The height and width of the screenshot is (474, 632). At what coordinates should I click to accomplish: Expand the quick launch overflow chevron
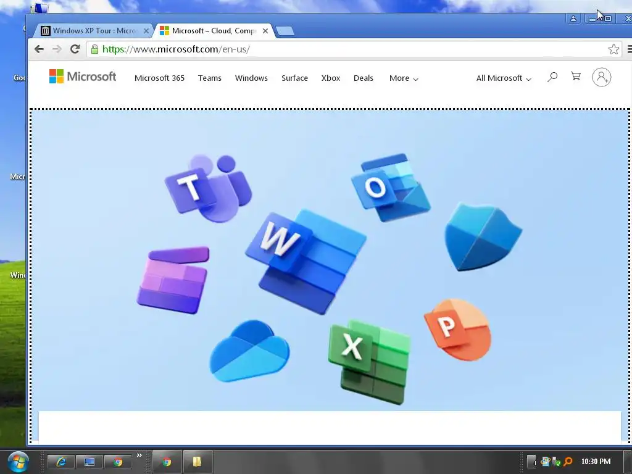(139, 455)
